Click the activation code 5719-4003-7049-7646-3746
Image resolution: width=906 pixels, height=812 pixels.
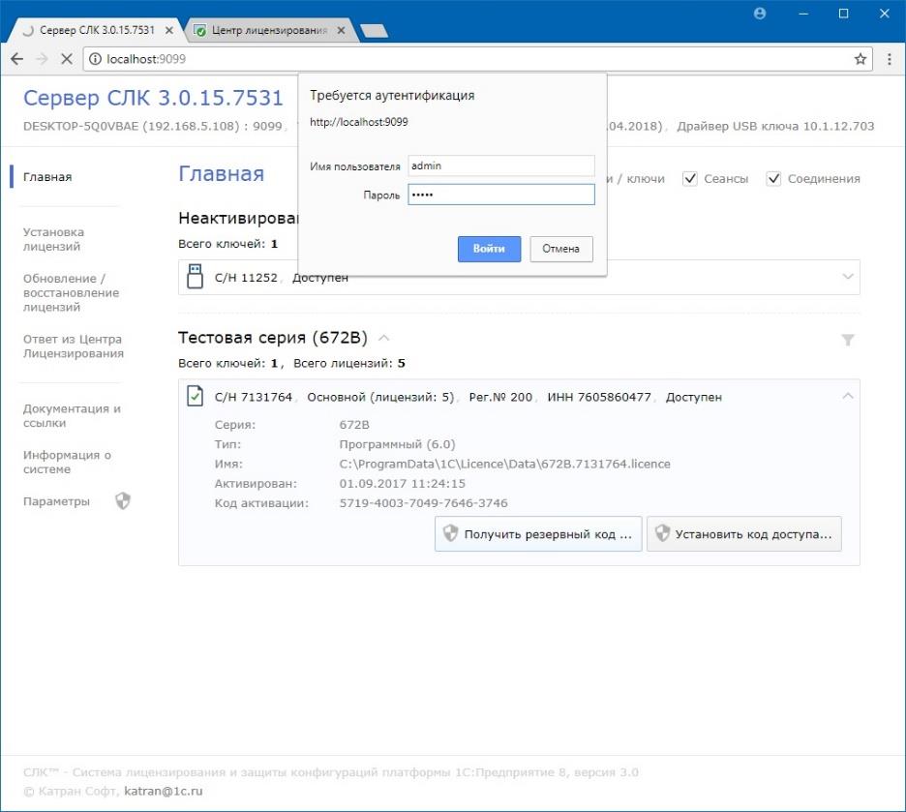424,503
